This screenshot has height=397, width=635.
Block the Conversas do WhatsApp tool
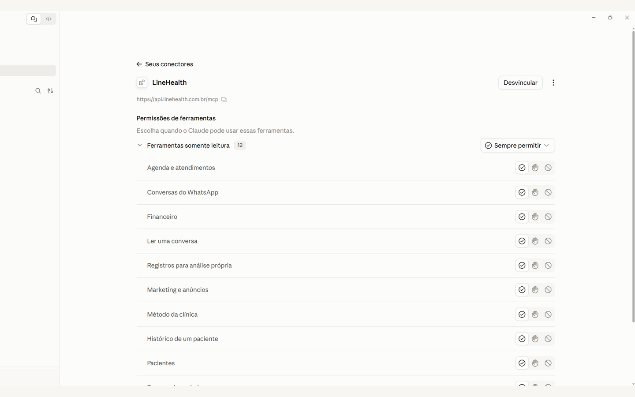coord(548,192)
